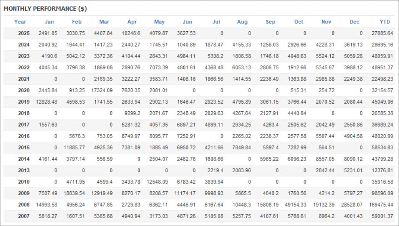Click the YTD column header

[x=385, y=22]
